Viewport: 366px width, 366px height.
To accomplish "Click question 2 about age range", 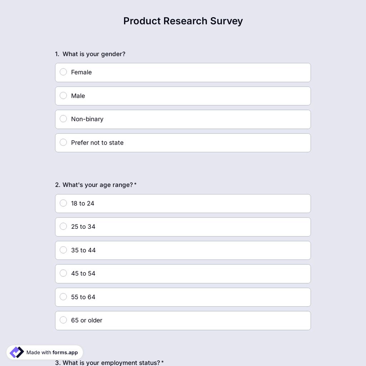I will 96,185.
